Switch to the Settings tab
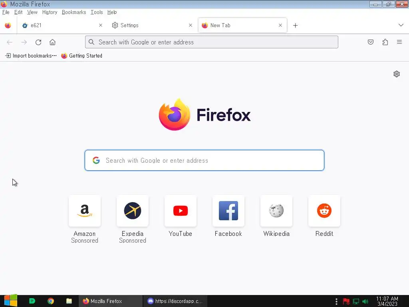 tap(152, 25)
